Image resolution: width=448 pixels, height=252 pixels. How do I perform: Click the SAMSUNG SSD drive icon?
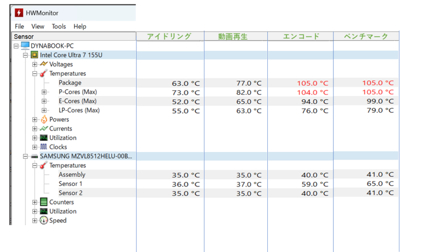coord(34,156)
